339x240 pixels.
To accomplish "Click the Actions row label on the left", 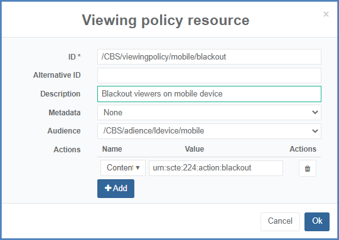I will (67, 149).
